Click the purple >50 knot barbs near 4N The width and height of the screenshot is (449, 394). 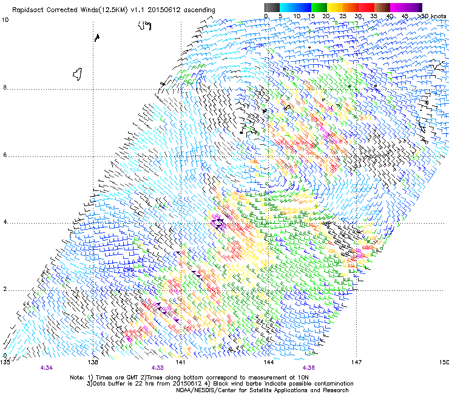(x=218, y=223)
